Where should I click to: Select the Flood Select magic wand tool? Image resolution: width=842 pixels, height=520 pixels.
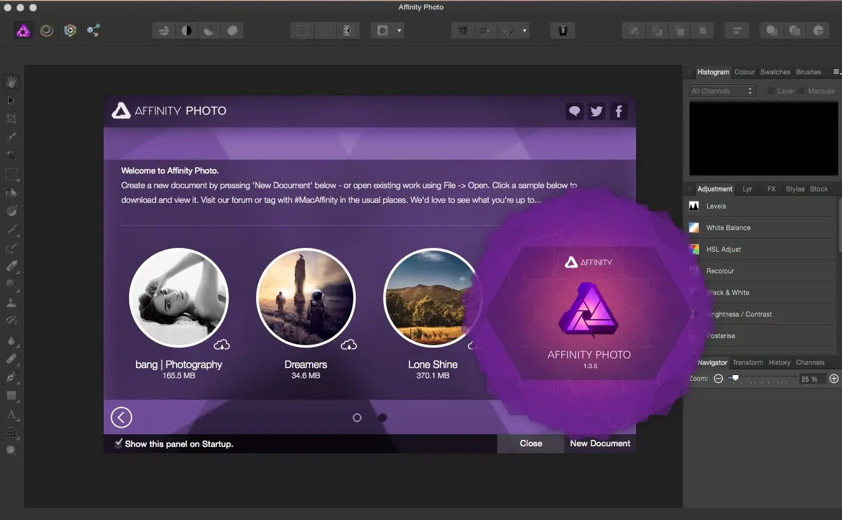point(11,155)
